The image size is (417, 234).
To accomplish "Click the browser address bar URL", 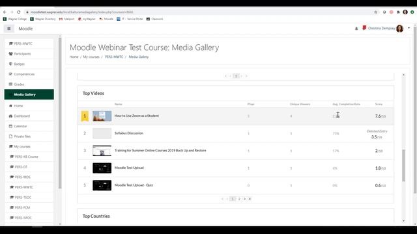I will point(82,12).
